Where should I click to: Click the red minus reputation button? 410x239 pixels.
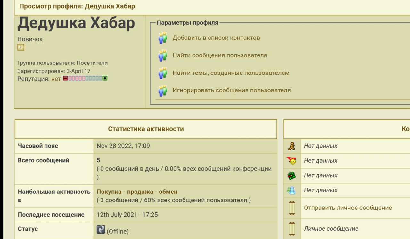point(65,78)
